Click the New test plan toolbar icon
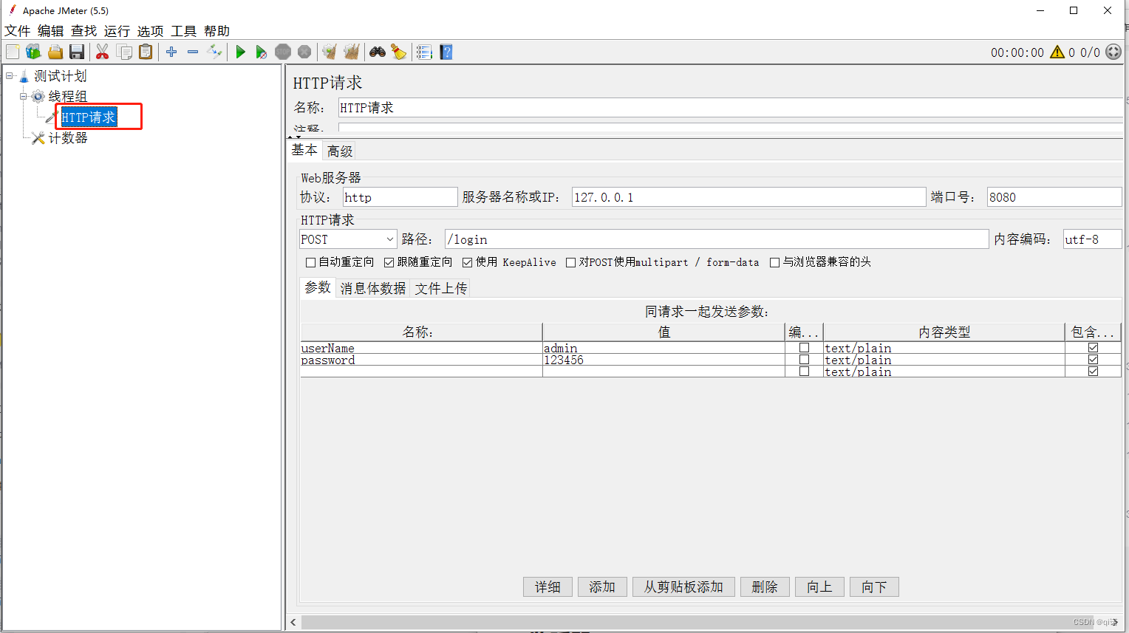Viewport: 1129px width, 633px height. (13, 52)
